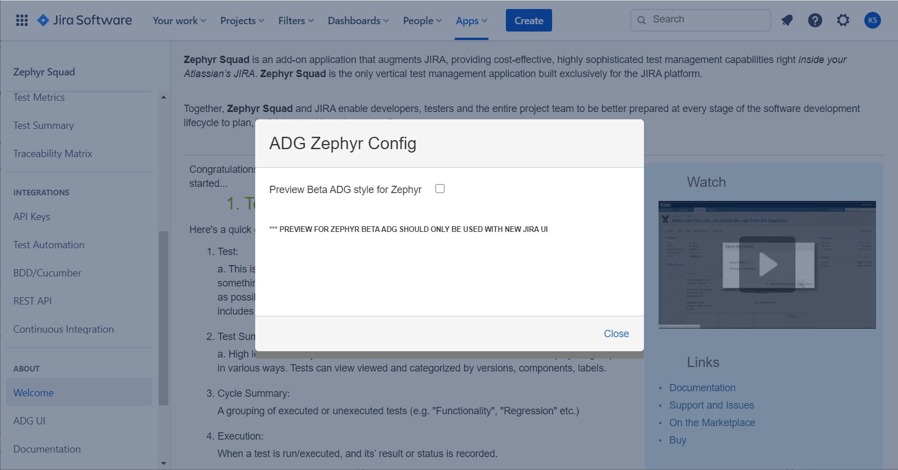Screen dimensions: 898x470
Task: Expand the Projects dropdown
Action: point(242,20)
